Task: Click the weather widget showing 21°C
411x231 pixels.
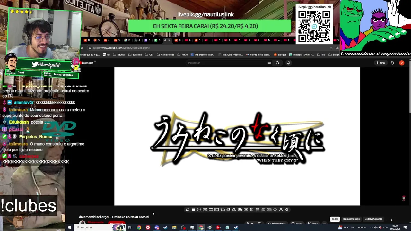Action: (x=352, y=227)
